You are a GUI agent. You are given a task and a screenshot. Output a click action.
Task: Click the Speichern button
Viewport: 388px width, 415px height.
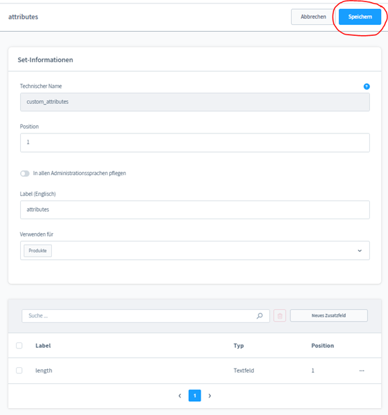pyautogui.click(x=360, y=17)
